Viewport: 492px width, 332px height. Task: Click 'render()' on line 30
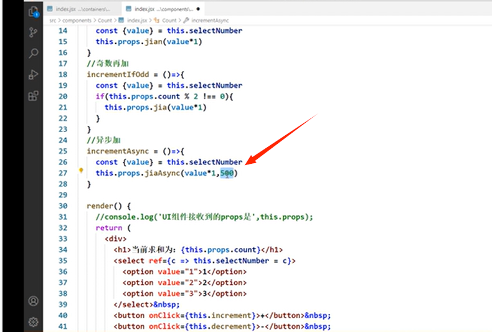[x=105, y=206]
